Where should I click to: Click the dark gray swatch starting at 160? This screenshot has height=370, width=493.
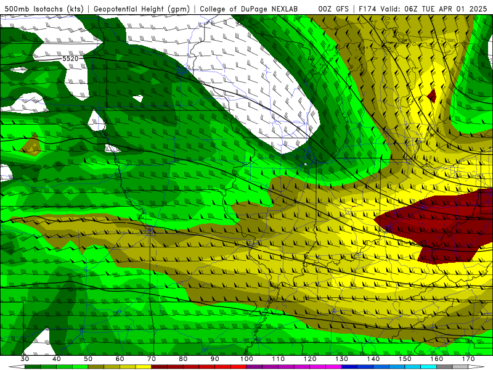(444, 367)
